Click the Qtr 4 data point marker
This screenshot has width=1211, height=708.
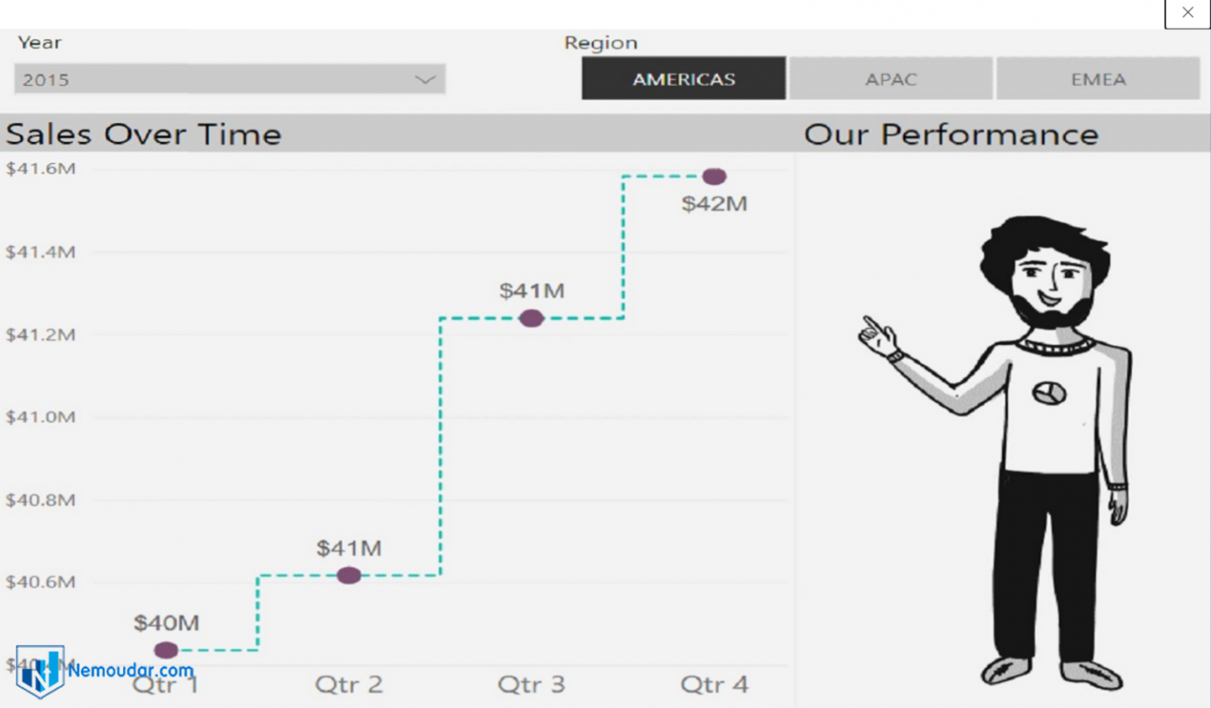click(x=714, y=177)
